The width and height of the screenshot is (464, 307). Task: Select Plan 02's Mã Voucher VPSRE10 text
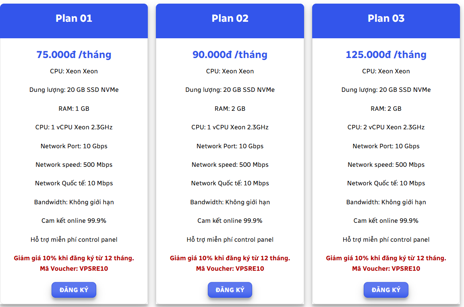(x=230, y=269)
